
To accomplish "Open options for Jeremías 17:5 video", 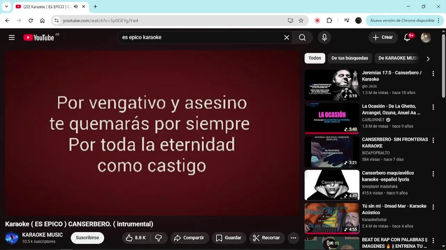I will 433,74.
